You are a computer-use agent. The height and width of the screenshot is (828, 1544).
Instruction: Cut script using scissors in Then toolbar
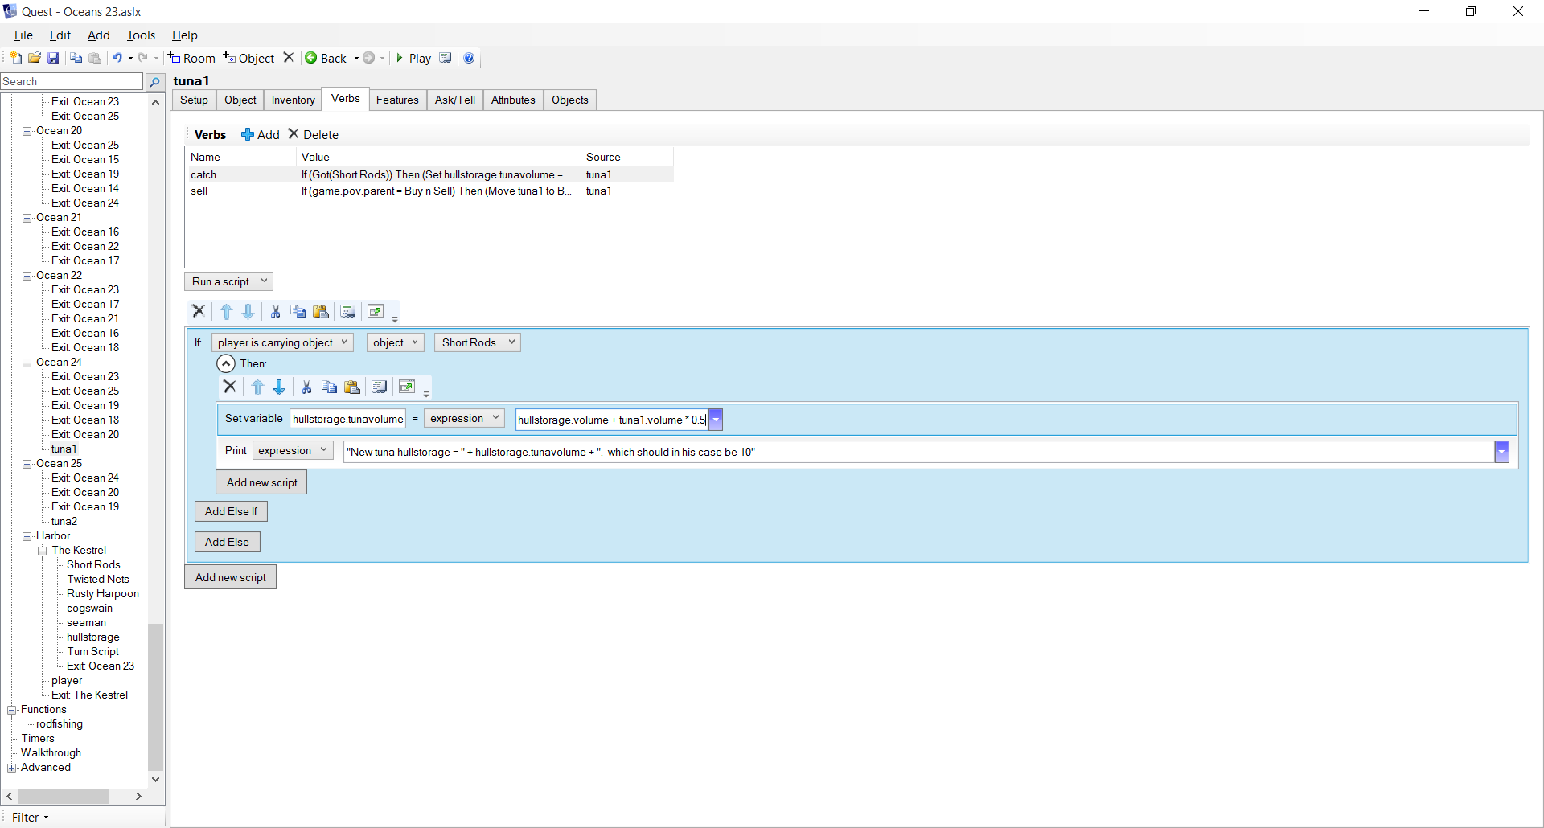click(x=306, y=387)
